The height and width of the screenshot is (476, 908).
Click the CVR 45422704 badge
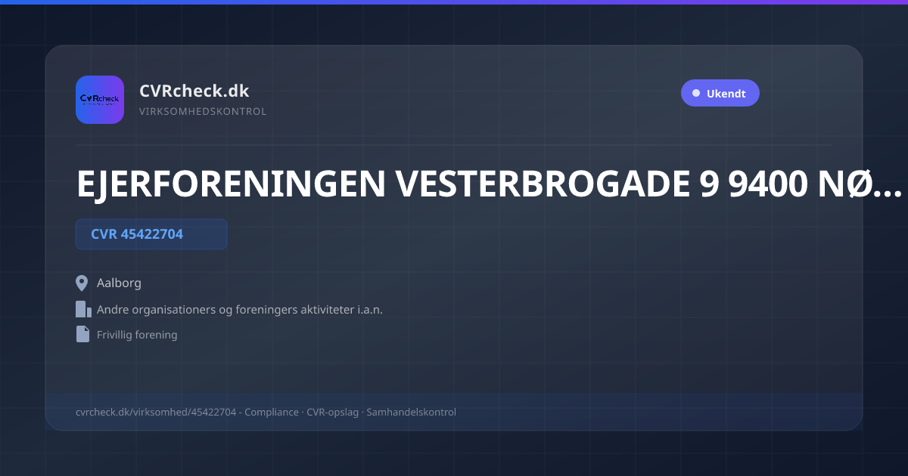151,234
